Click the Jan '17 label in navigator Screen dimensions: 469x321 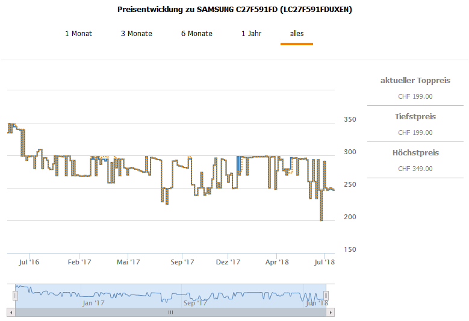[x=93, y=304]
